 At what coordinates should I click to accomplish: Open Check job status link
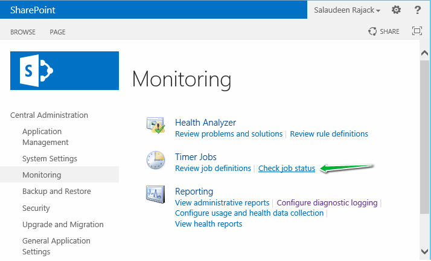pos(287,169)
